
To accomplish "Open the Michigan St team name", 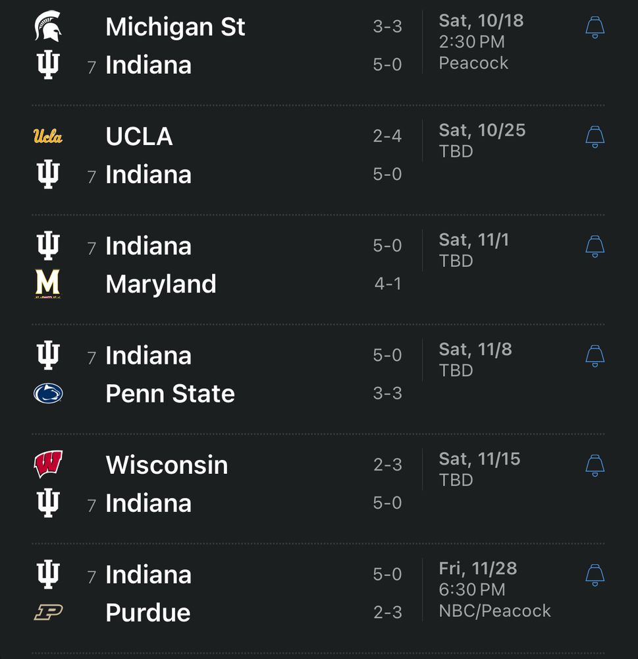I will (x=175, y=27).
